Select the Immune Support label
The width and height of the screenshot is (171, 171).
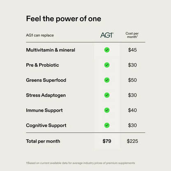(x=44, y=110)
